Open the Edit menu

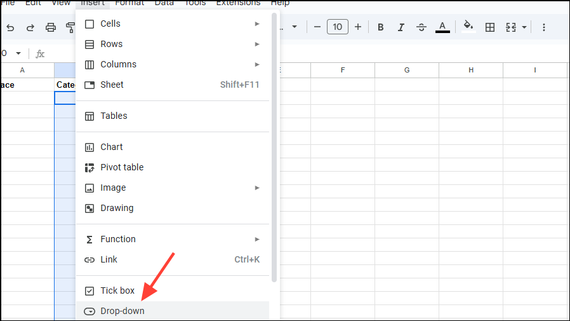tap(33, 3)
